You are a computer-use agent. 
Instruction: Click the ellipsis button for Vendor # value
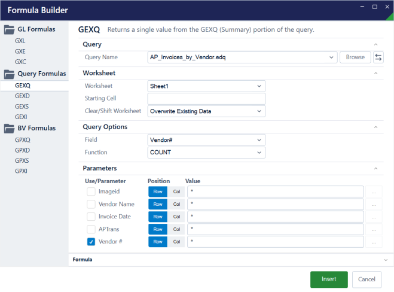click(374, 242)
